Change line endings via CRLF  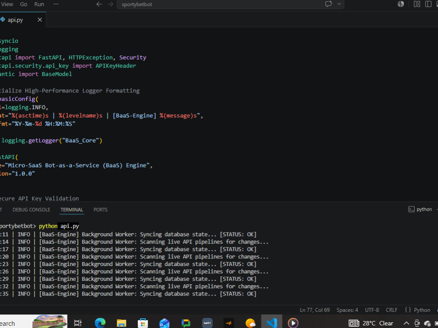click(392, 310)
